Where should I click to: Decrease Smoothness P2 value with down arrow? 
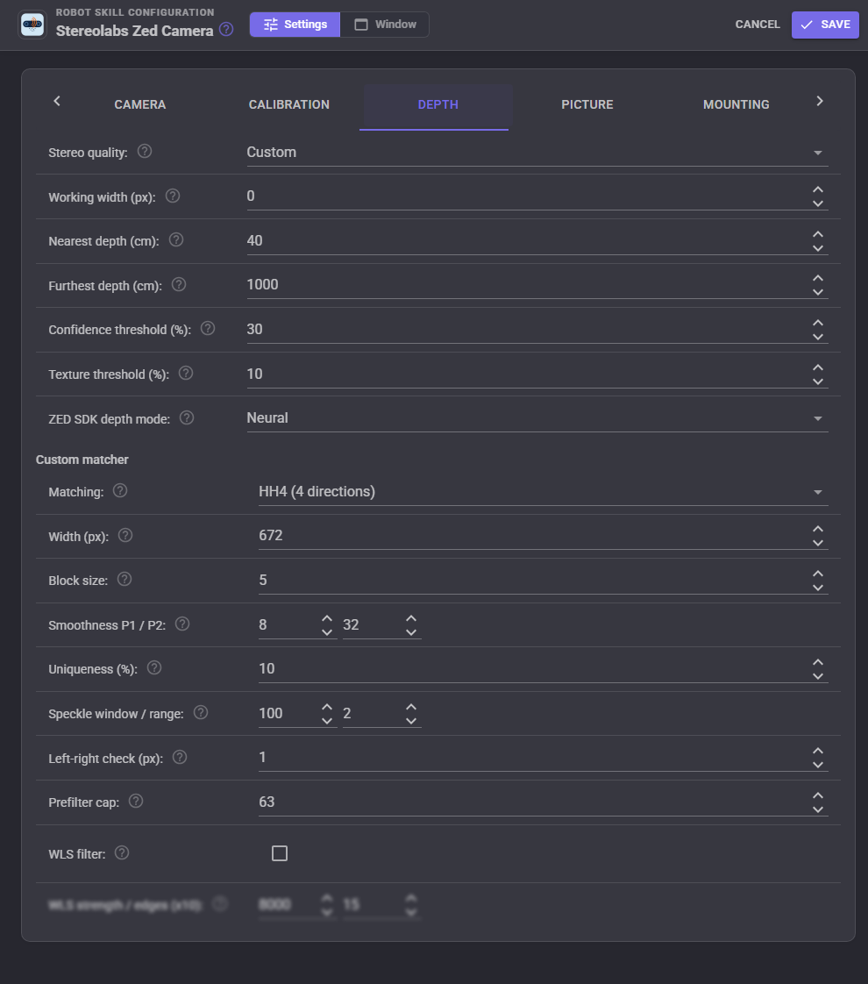pyautogui.click(x=411, y=632)
